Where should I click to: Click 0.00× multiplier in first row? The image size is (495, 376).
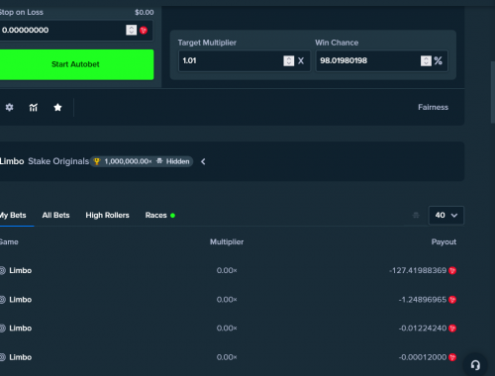click(227, 270)
